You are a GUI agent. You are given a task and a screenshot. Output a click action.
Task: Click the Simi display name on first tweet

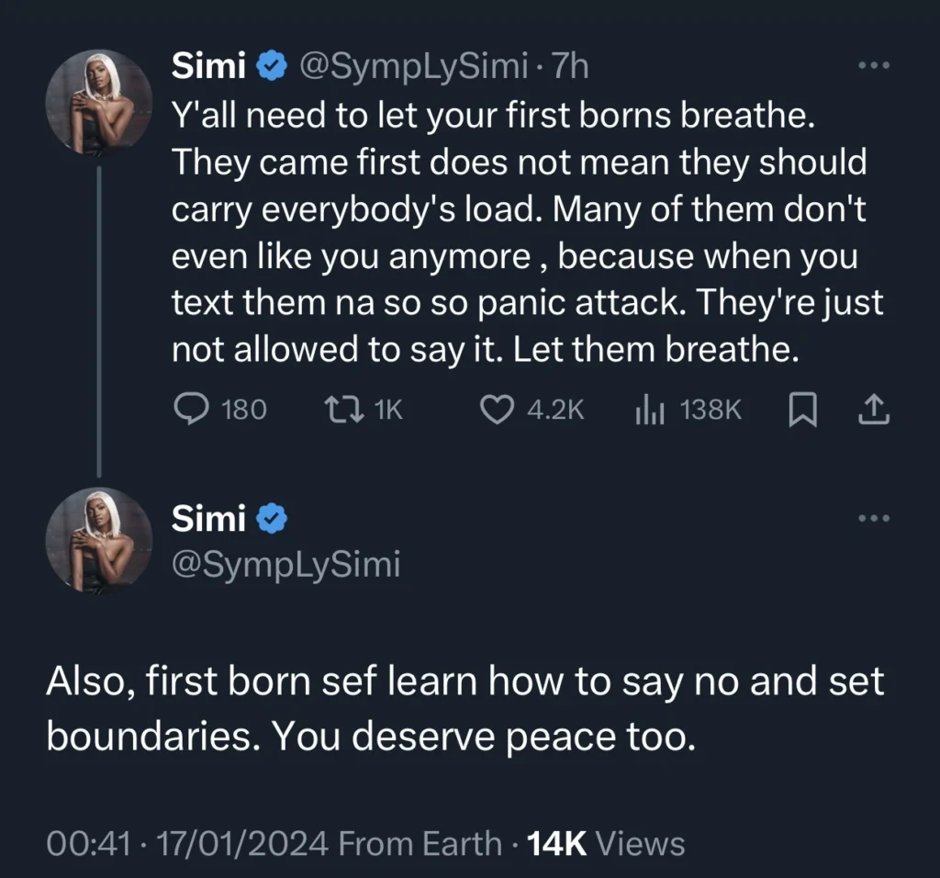coord(208,66)
